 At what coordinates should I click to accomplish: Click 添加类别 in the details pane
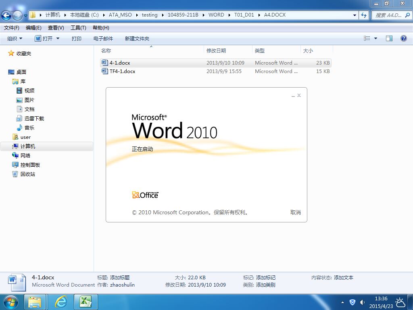point(265,285)
